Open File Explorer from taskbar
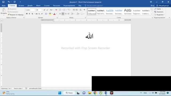The height and width of the screenshot is (96, 171). 90,93
